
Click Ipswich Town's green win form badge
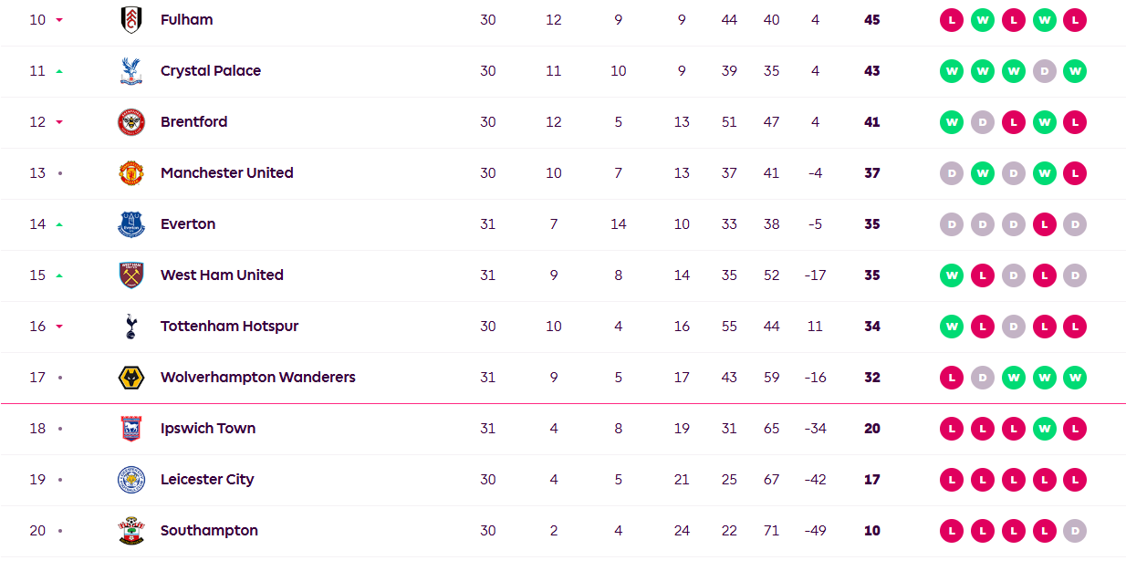[x=1044, y=429]
